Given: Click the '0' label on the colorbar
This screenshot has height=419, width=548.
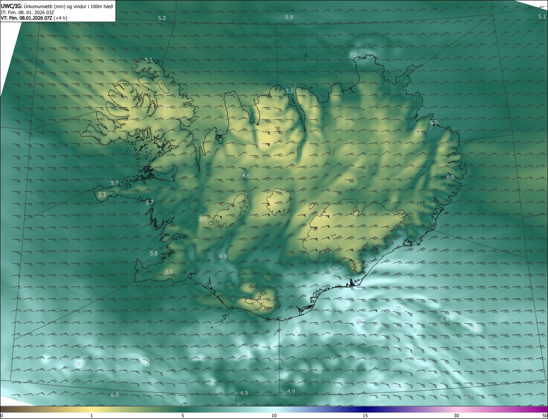Looking at the screenshot, I should 2,416.
